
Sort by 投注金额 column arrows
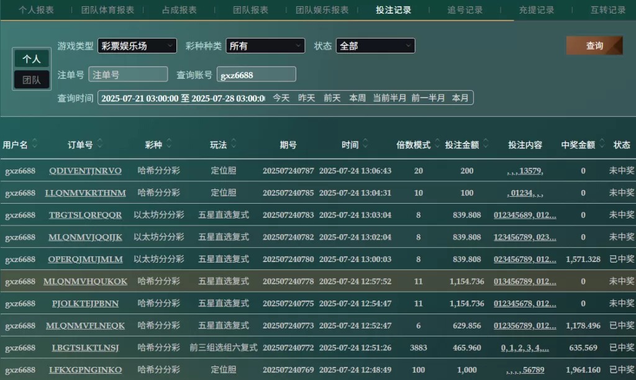tap(486, 143)
